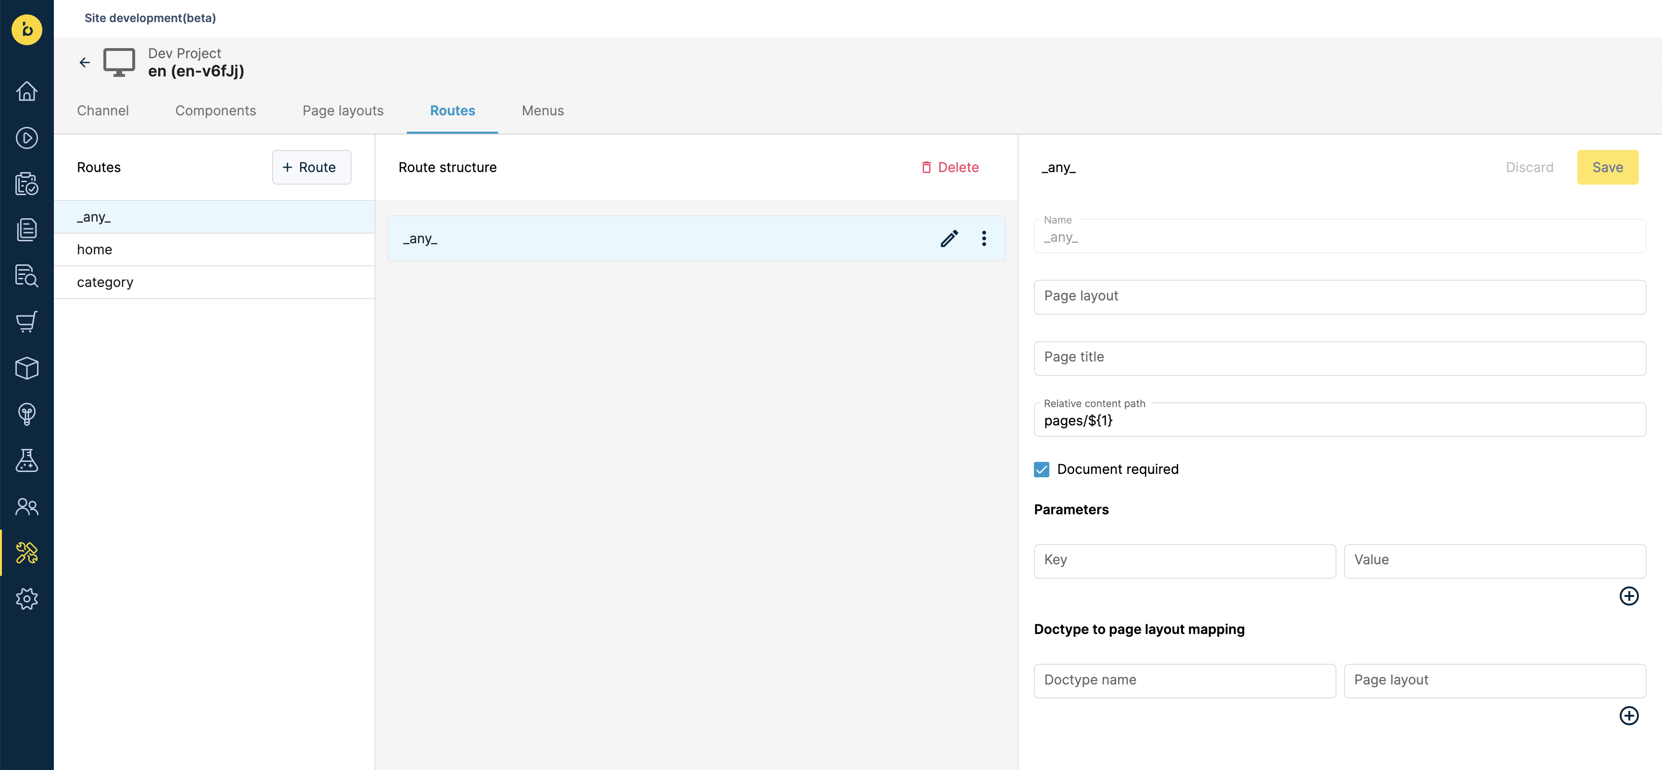Image resolution: width=1662 pixels, height=770 pixels.
Task: Open the shopping cart sidebar icon
Action: (26, 322)
